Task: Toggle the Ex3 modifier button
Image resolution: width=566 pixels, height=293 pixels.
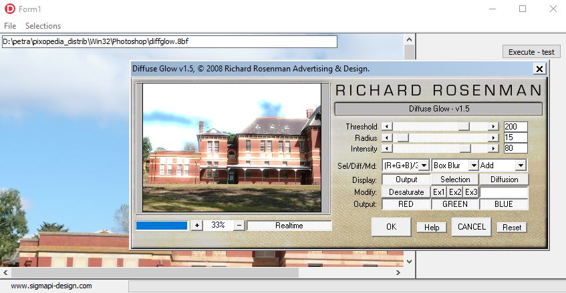Action: click(x=471, y=192)
